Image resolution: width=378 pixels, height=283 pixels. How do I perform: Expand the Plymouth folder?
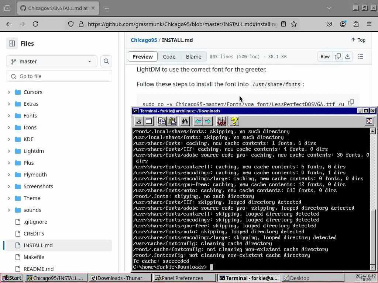click(9, 175)
